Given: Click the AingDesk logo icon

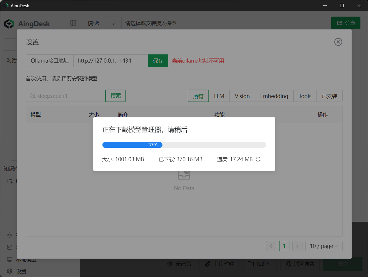Looking at the screenshot, I should pyautogui.click(x=9, y=24).
